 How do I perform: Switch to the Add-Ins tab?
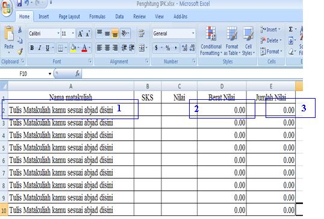(x=181, y=16)
